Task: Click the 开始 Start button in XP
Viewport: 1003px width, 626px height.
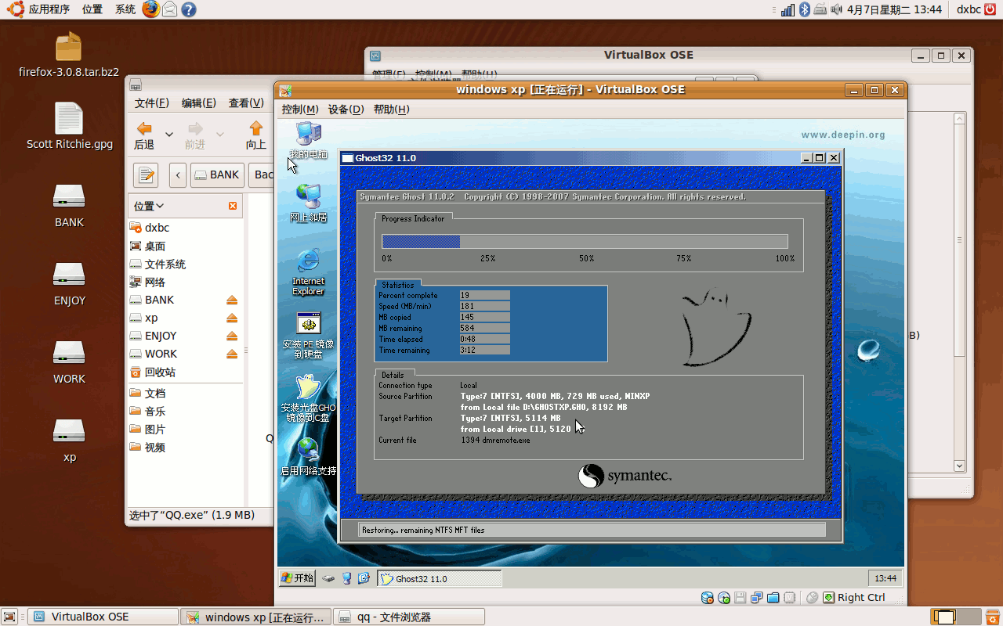Action: (x=298, y=578)
